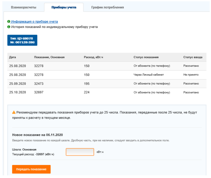Open the График потребления tab
The image size is (211, 178).
point(108,7)
